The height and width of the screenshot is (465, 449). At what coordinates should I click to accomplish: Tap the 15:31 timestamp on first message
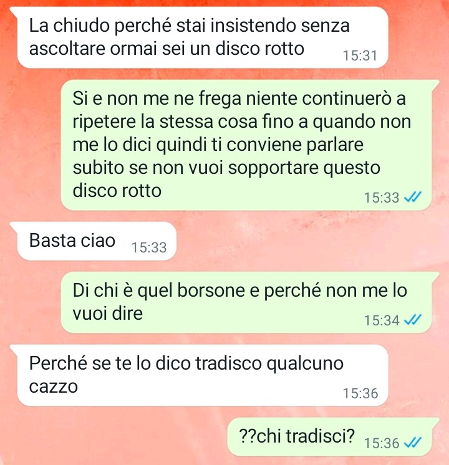(360, 55)
